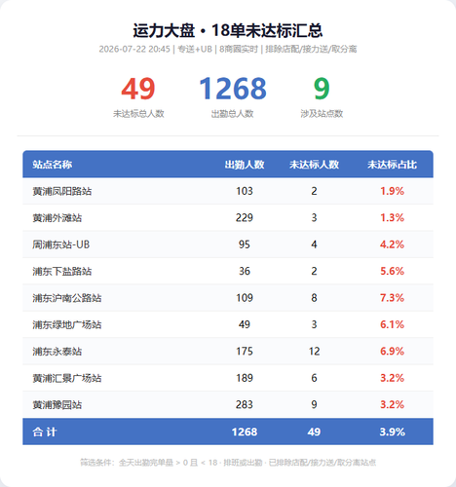This screenshot has height=487, width=456.
Task: Click the 6.1% ratio for 浦东绿地广场站
Action: [392, 324]
